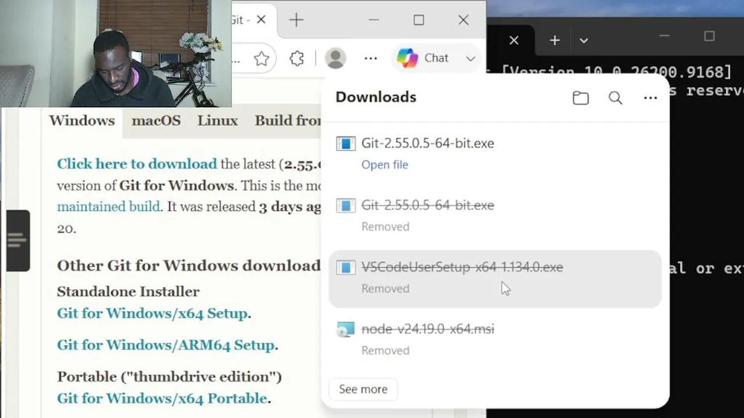The width and height of the screenshot is (744, 418).
Task: Select the removed VSCodeUserSetup-x64-1.134.0.exe entry
Action: 495,278
